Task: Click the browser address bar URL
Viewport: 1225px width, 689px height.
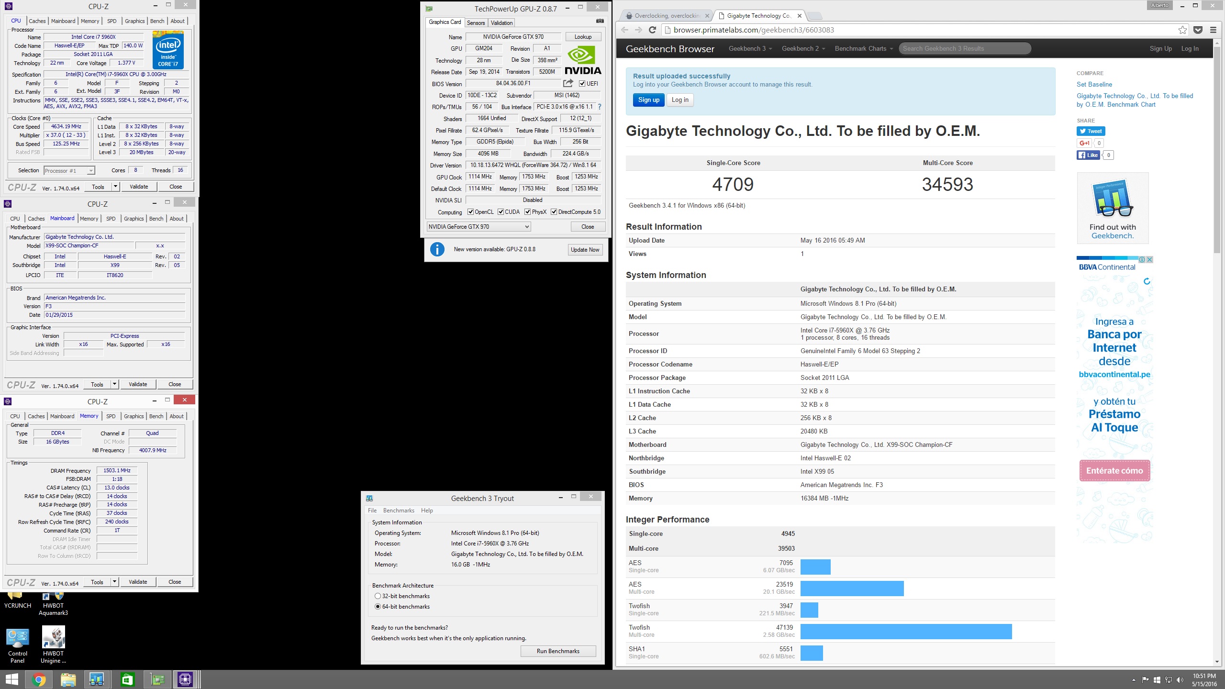Action: [x=754, y=30]
